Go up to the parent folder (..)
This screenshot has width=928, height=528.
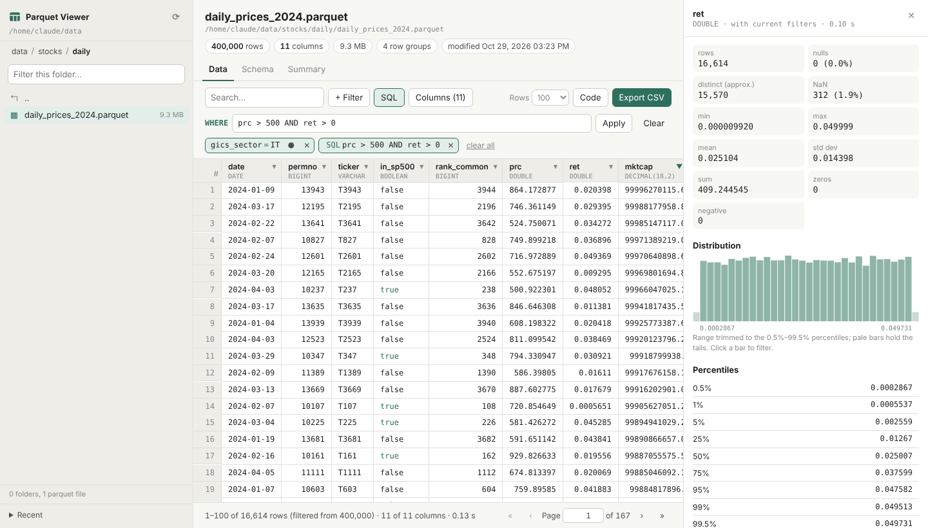tap(97, 99)
